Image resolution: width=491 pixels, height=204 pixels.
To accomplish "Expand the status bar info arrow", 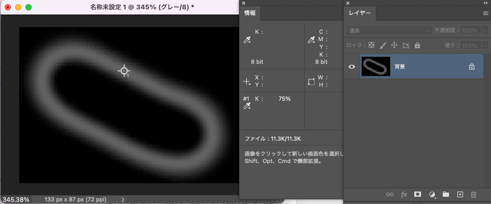I will point(123,199).
